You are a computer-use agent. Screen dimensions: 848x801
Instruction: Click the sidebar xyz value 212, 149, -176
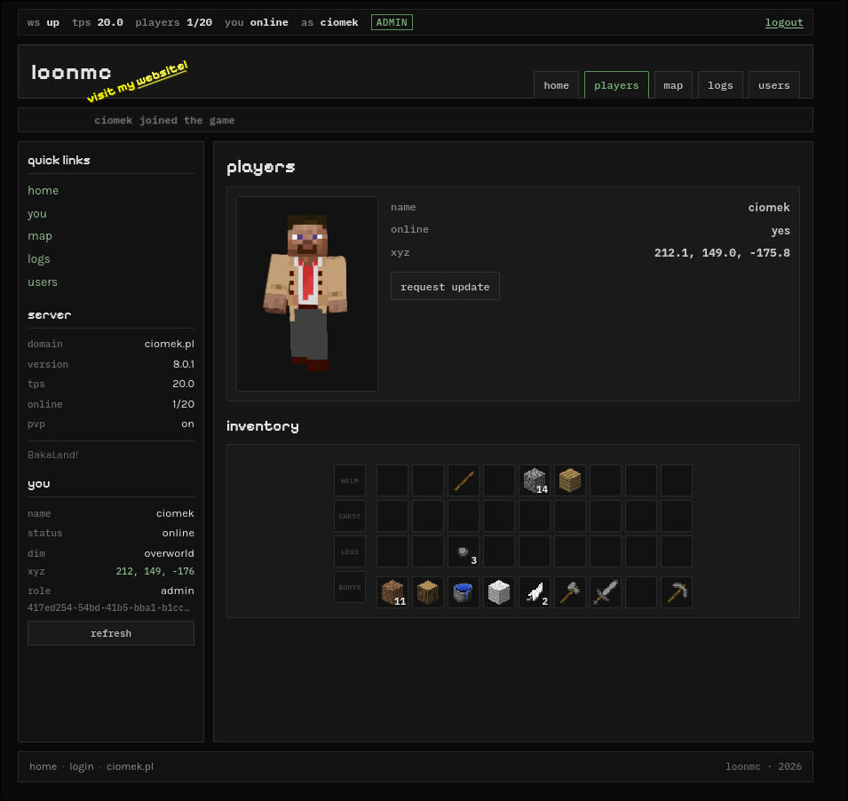coord(155,571)
